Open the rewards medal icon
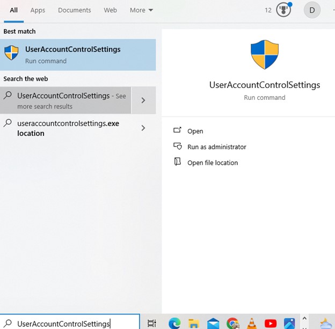 click(x=283, y=10)
